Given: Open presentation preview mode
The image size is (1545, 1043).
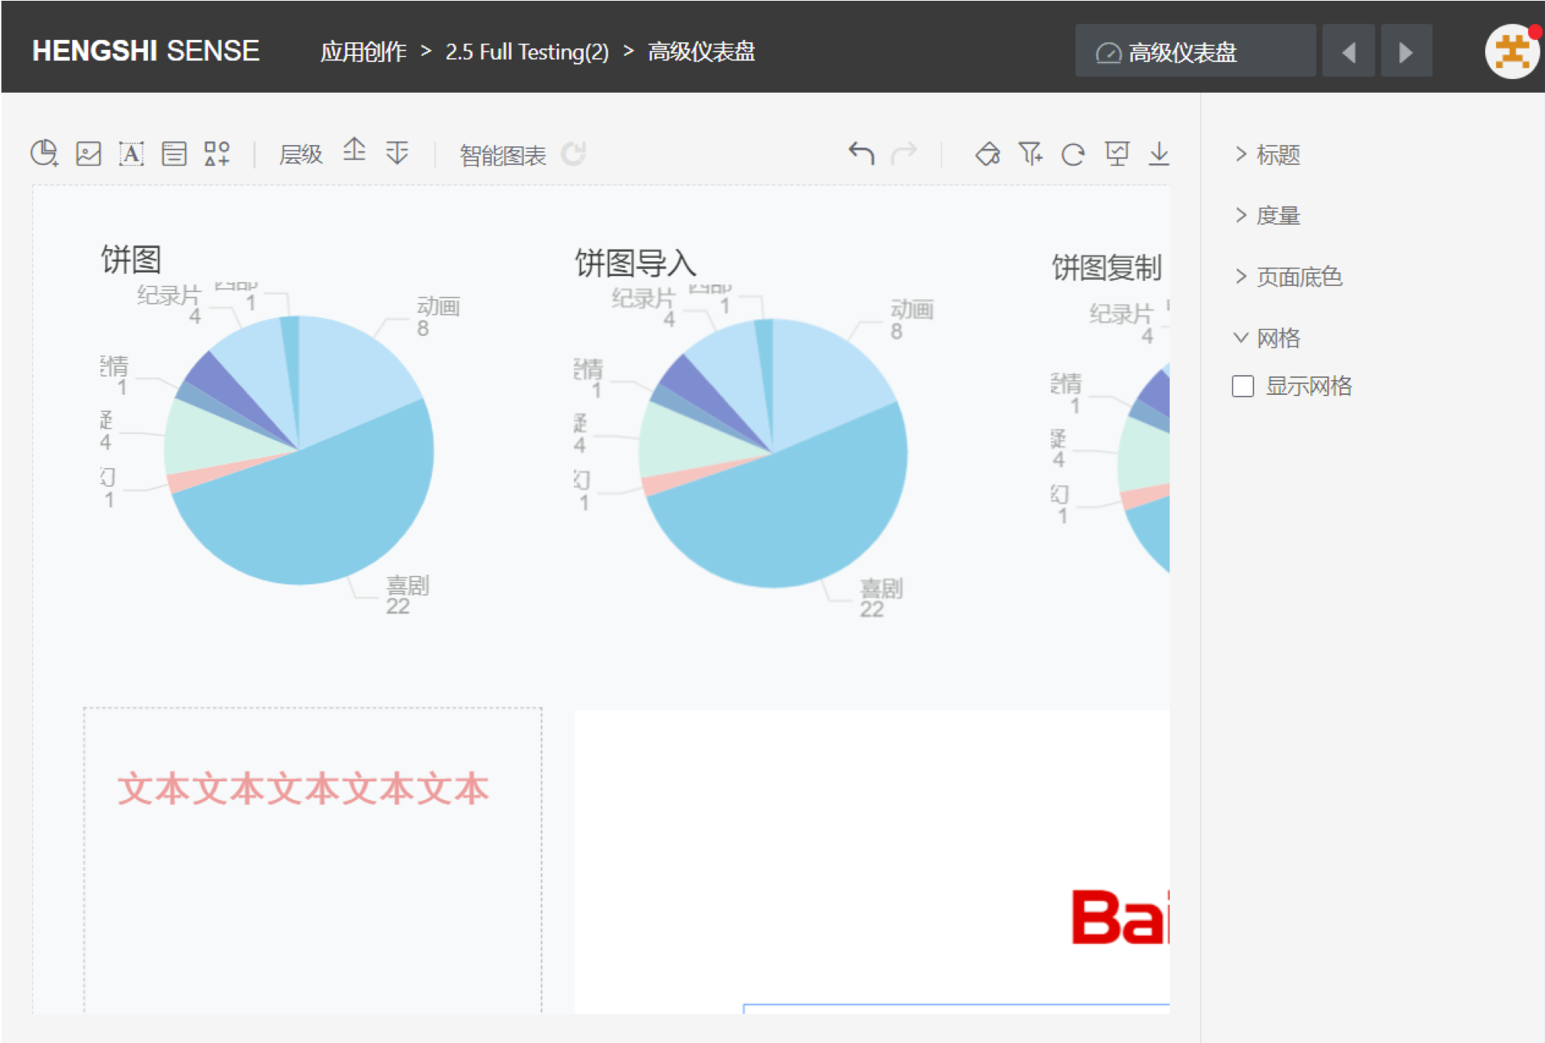Looking at the screenshot, I should (x=1118, y=153).
